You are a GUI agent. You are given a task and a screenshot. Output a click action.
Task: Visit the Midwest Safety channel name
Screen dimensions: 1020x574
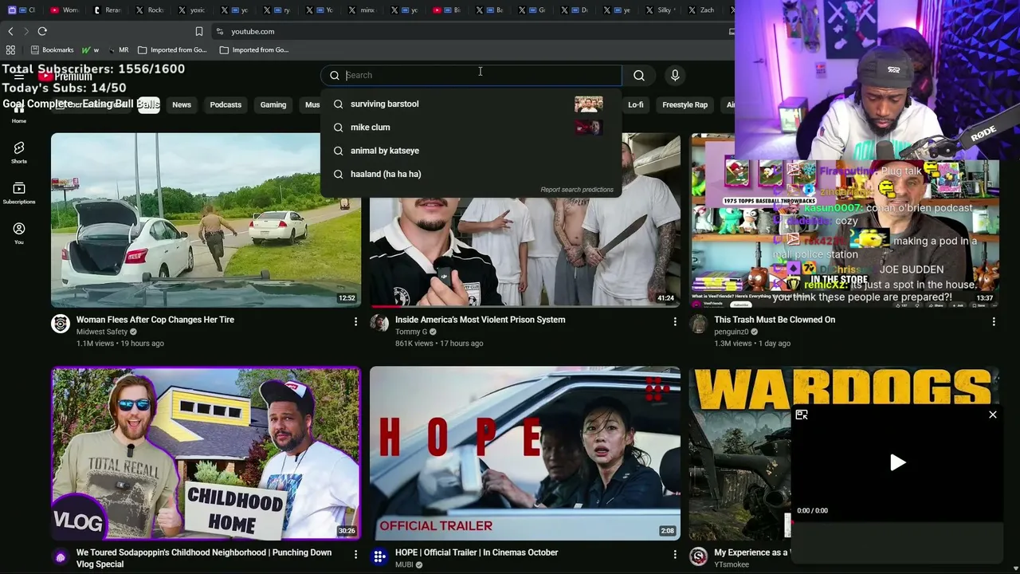click(x=102, y=332)
